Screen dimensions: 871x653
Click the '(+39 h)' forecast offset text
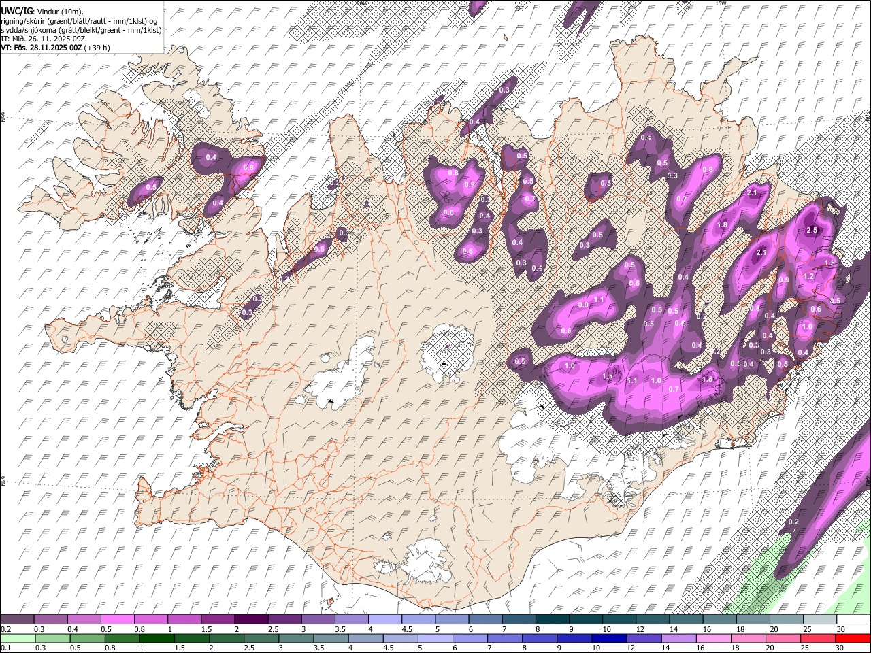[97, 48]
